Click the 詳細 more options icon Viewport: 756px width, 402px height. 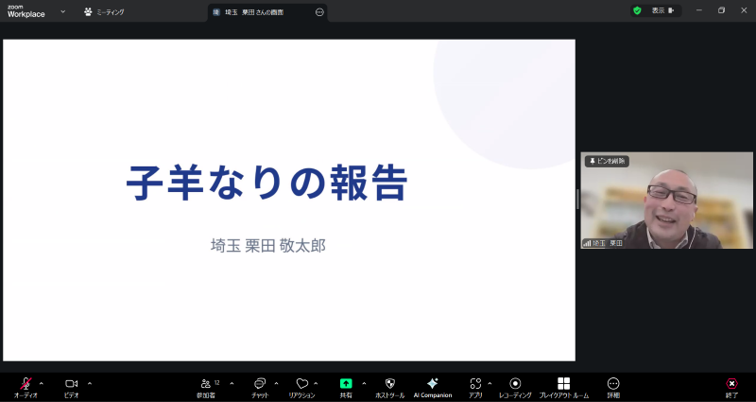(613, 384)
